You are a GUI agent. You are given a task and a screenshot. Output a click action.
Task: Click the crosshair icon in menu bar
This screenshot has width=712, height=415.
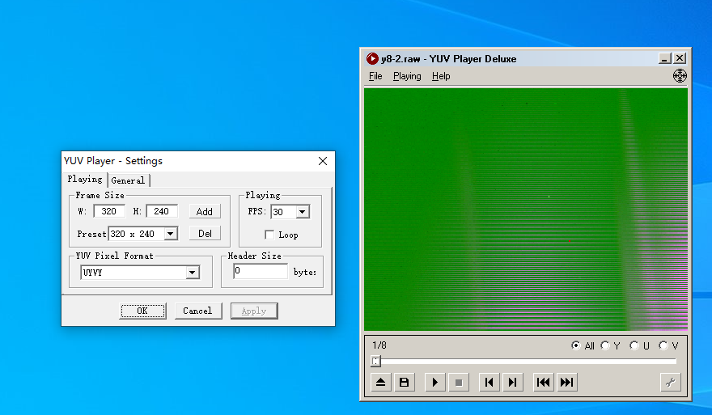680,75
